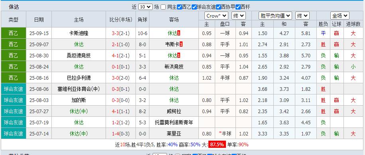Image resolution: width=365 pixels, height=155 pixels.
Task: Click the 日期 column header
Action: [39, 20]
